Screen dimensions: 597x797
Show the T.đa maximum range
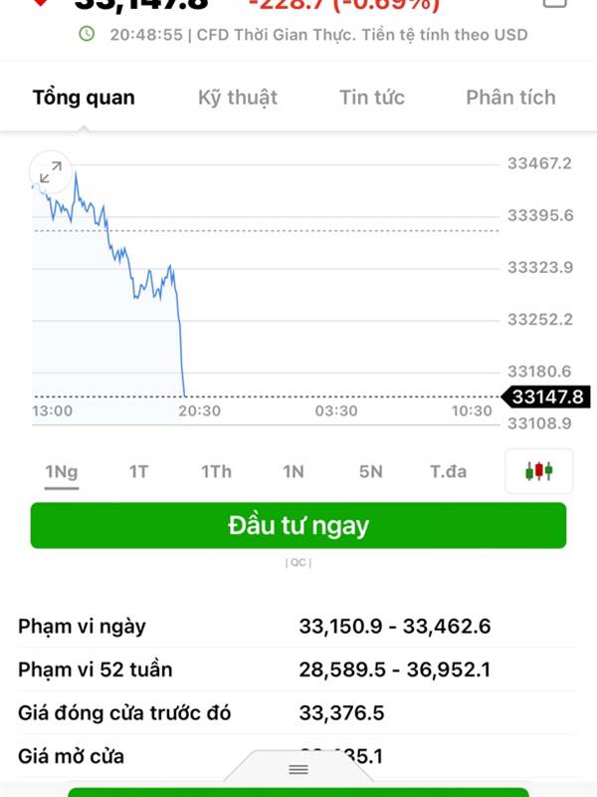(x=449, y=471)
